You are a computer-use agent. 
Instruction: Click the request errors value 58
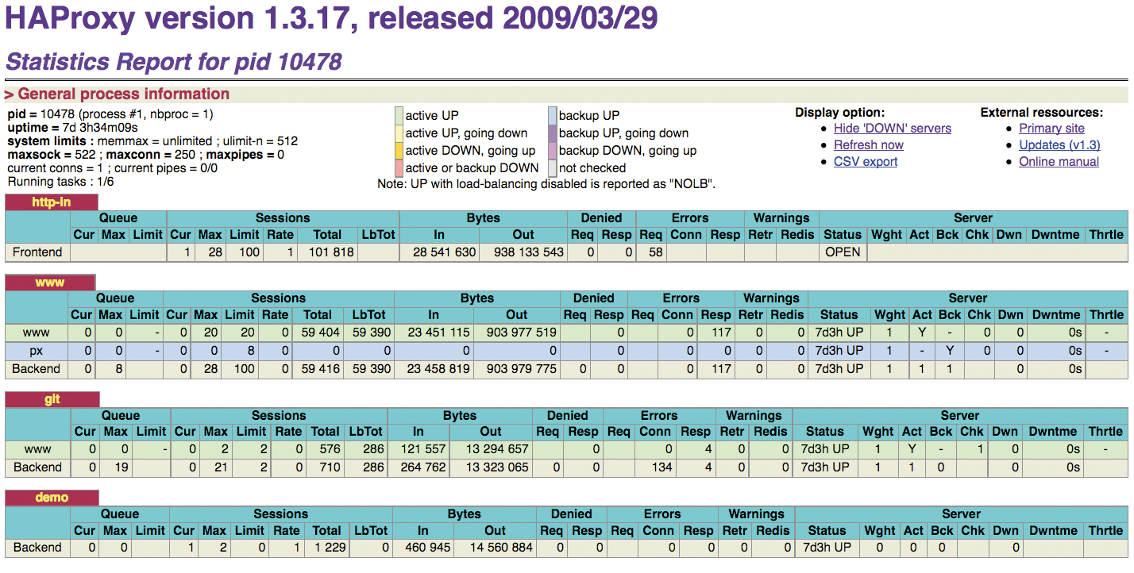(x=655, y=252)
